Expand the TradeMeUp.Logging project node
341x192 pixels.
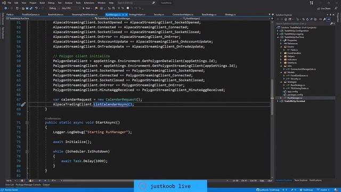pos(278,34)
